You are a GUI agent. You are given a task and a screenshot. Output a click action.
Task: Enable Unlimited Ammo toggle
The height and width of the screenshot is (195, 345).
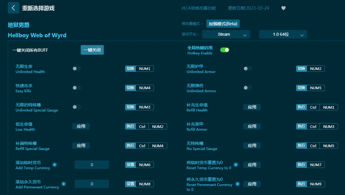tap(247, 88)
